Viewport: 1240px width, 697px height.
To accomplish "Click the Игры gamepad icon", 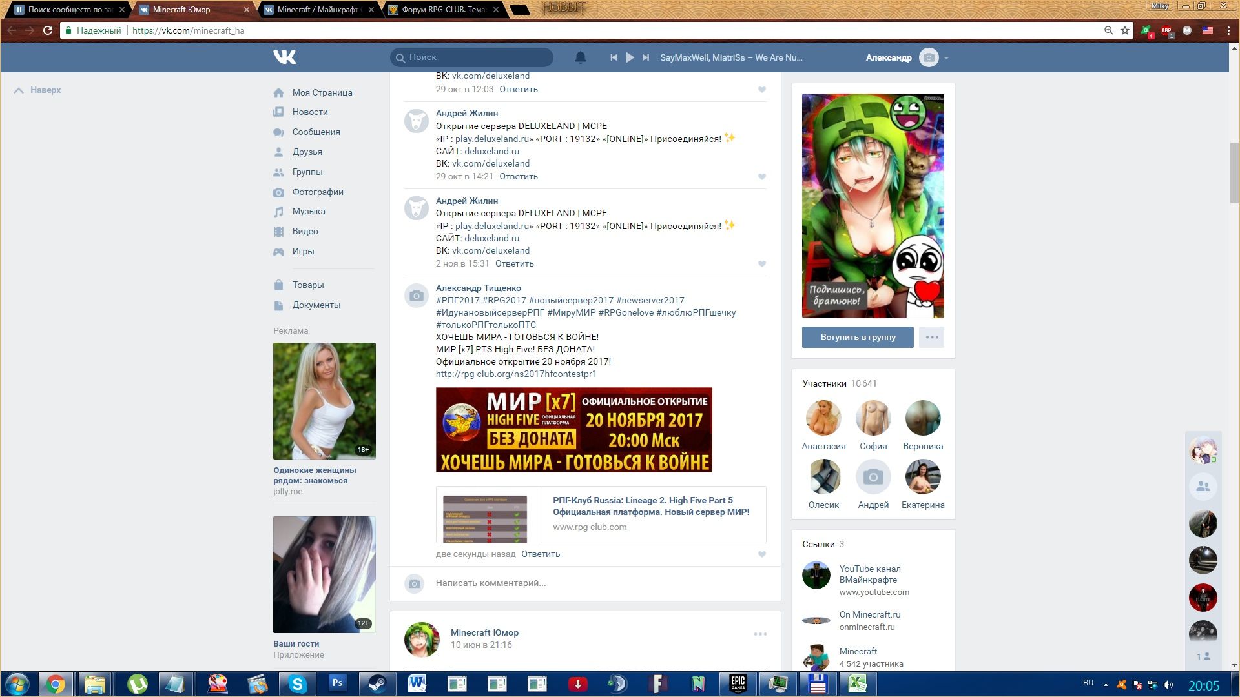I will [x=278, y=252].
